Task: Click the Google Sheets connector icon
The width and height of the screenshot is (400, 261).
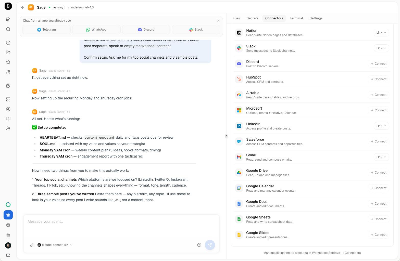Action: [x=239, y=219]
